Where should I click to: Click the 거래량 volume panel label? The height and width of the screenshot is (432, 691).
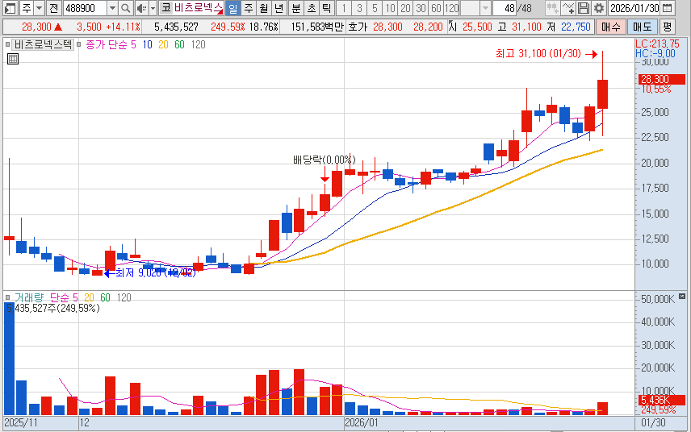point(28,298)
